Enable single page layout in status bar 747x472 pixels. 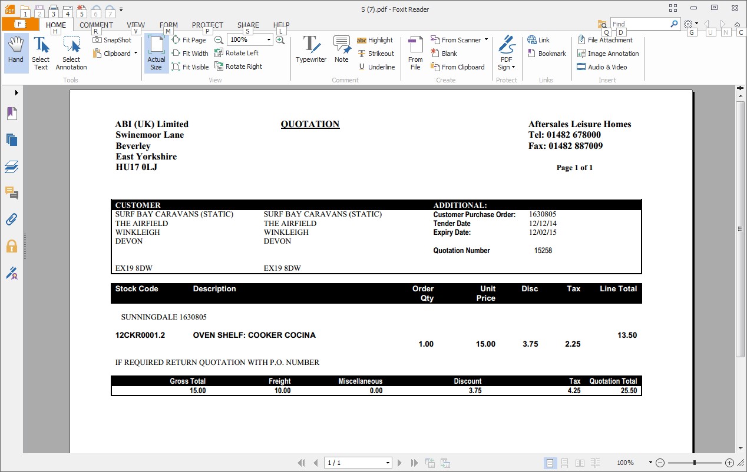pyautogui.click(x=550, y=463)
